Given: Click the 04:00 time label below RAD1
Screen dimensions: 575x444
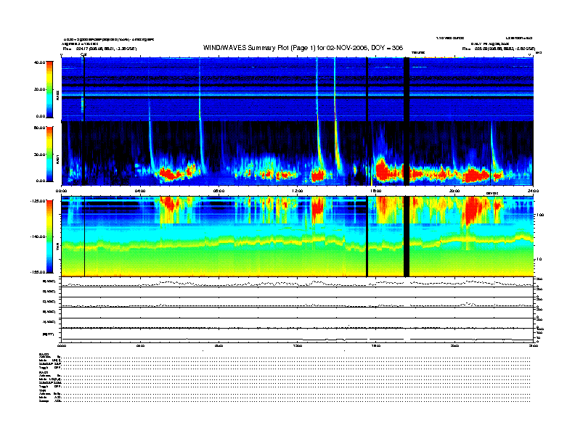Looking at the screenshot, I should [140, 191].
